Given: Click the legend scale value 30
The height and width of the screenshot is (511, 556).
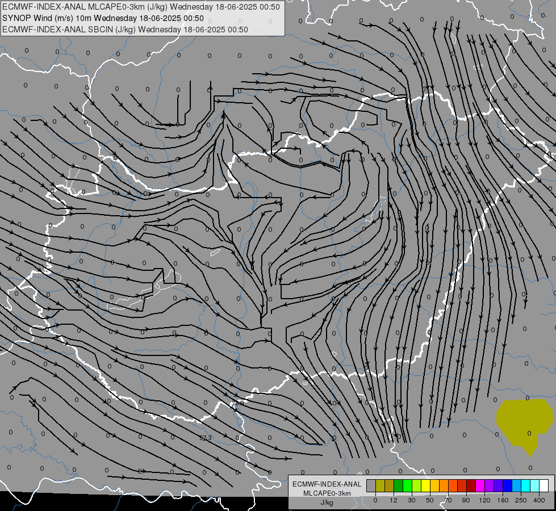Looking at the screenshot, I should pyautogui.click(x=411, y=500).
